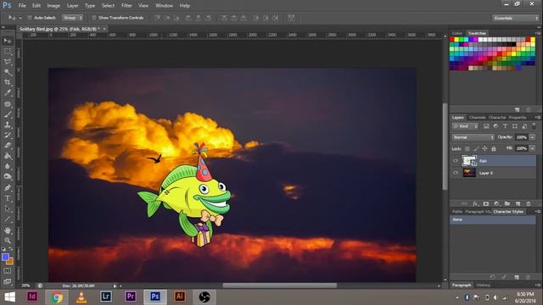This screenshot has width=543, height=305.
Task: Hide the Fish layer
Action: [456, 161]
